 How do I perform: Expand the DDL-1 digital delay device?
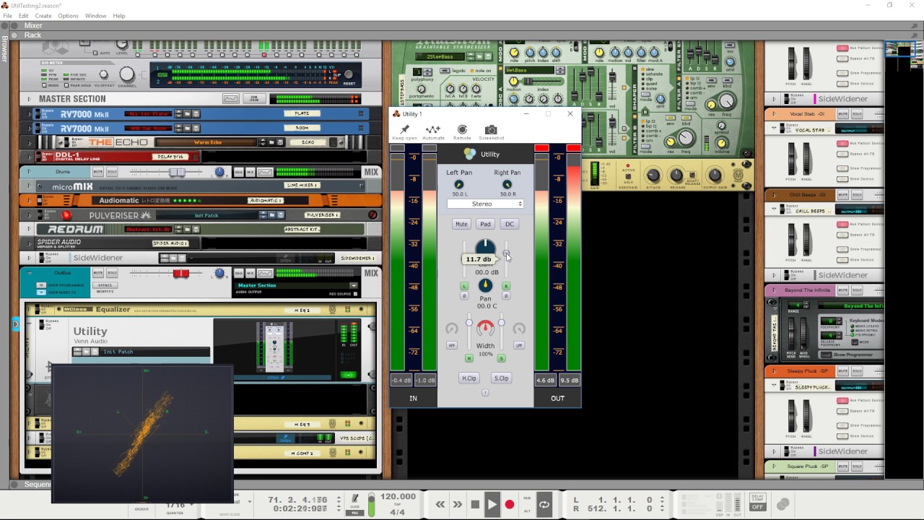pos(29,157)
